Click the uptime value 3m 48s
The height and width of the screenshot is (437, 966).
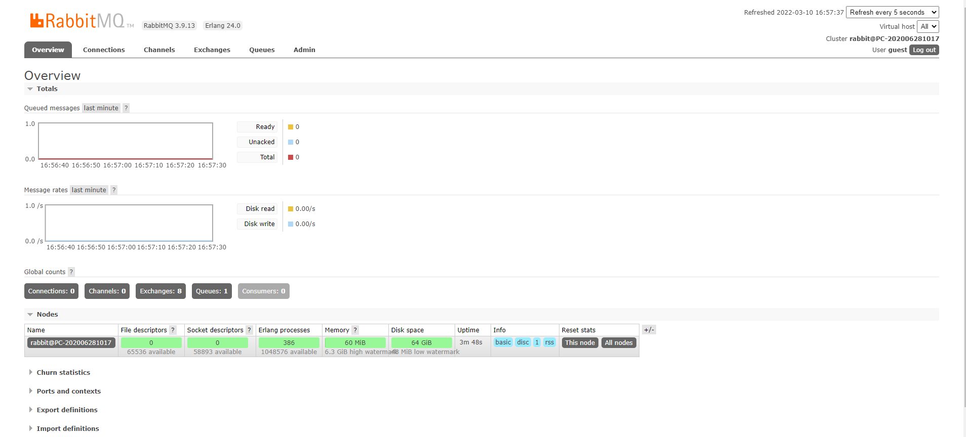471,342
